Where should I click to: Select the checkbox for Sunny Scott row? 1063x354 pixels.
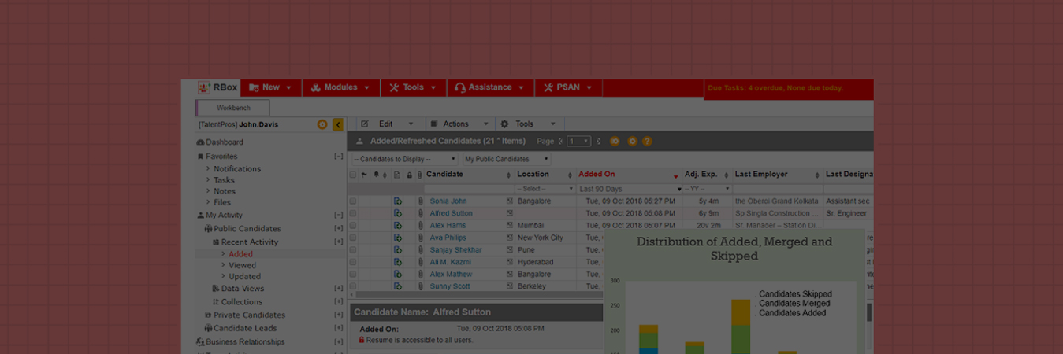point(353,286)
